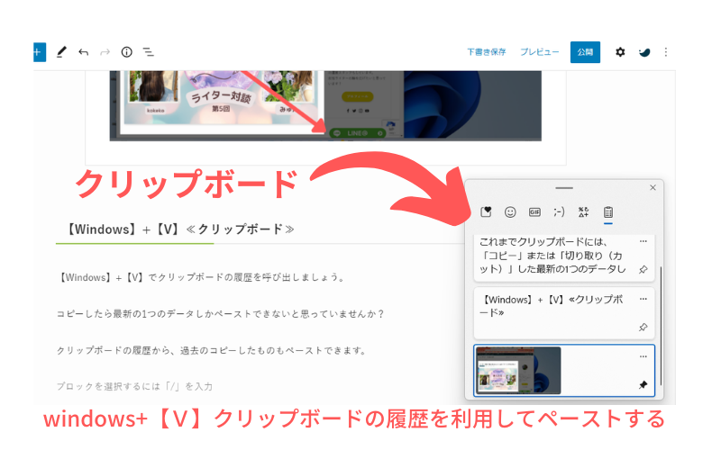Image resolution: width=721 pixels, height=450 pixels.
Task: Switch to the symbols tab
Action: [583, 211]
